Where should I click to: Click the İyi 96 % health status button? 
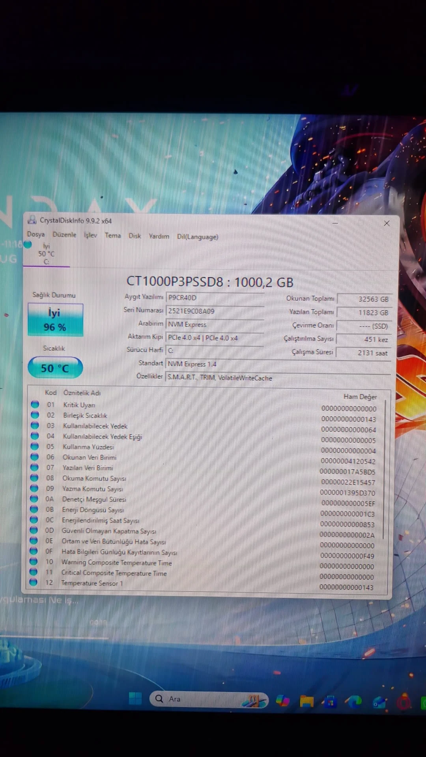coord(55,320)
